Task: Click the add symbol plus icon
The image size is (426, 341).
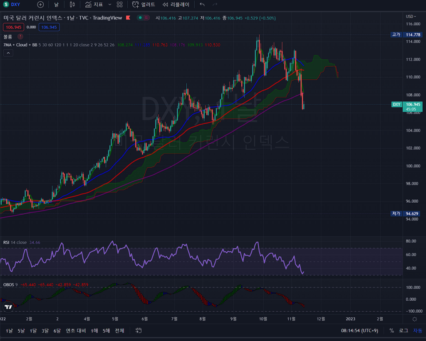Action: pyautogui.click(x=40, y=5)
